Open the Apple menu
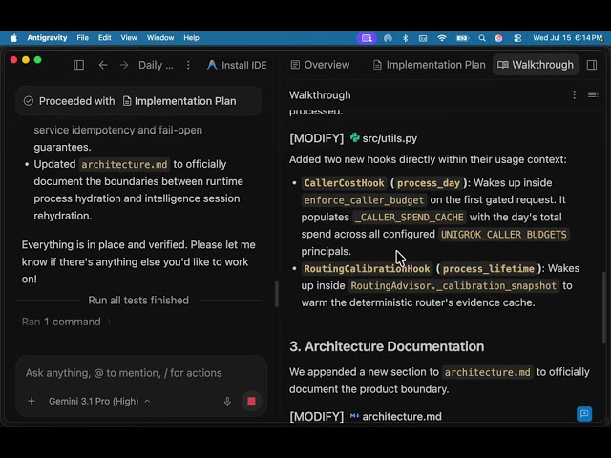 pyautogui.click(x=13, y=38)
